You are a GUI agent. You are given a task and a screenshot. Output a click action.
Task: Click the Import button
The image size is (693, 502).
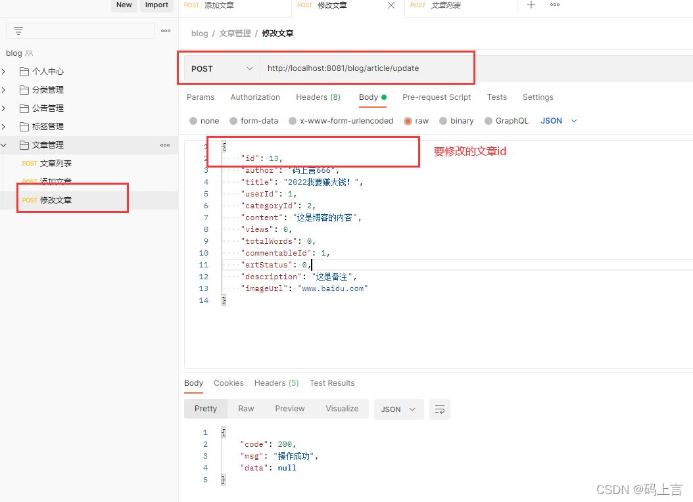156,5
